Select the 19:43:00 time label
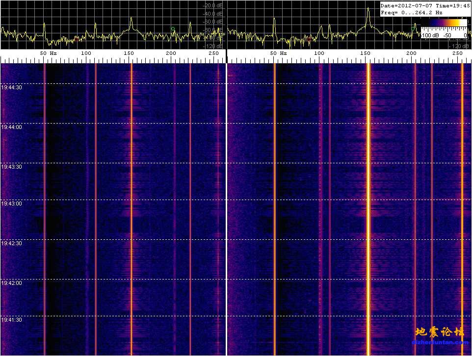Viewport: 472px width, 356px height. pyautogui.click(x=11, y=203)
